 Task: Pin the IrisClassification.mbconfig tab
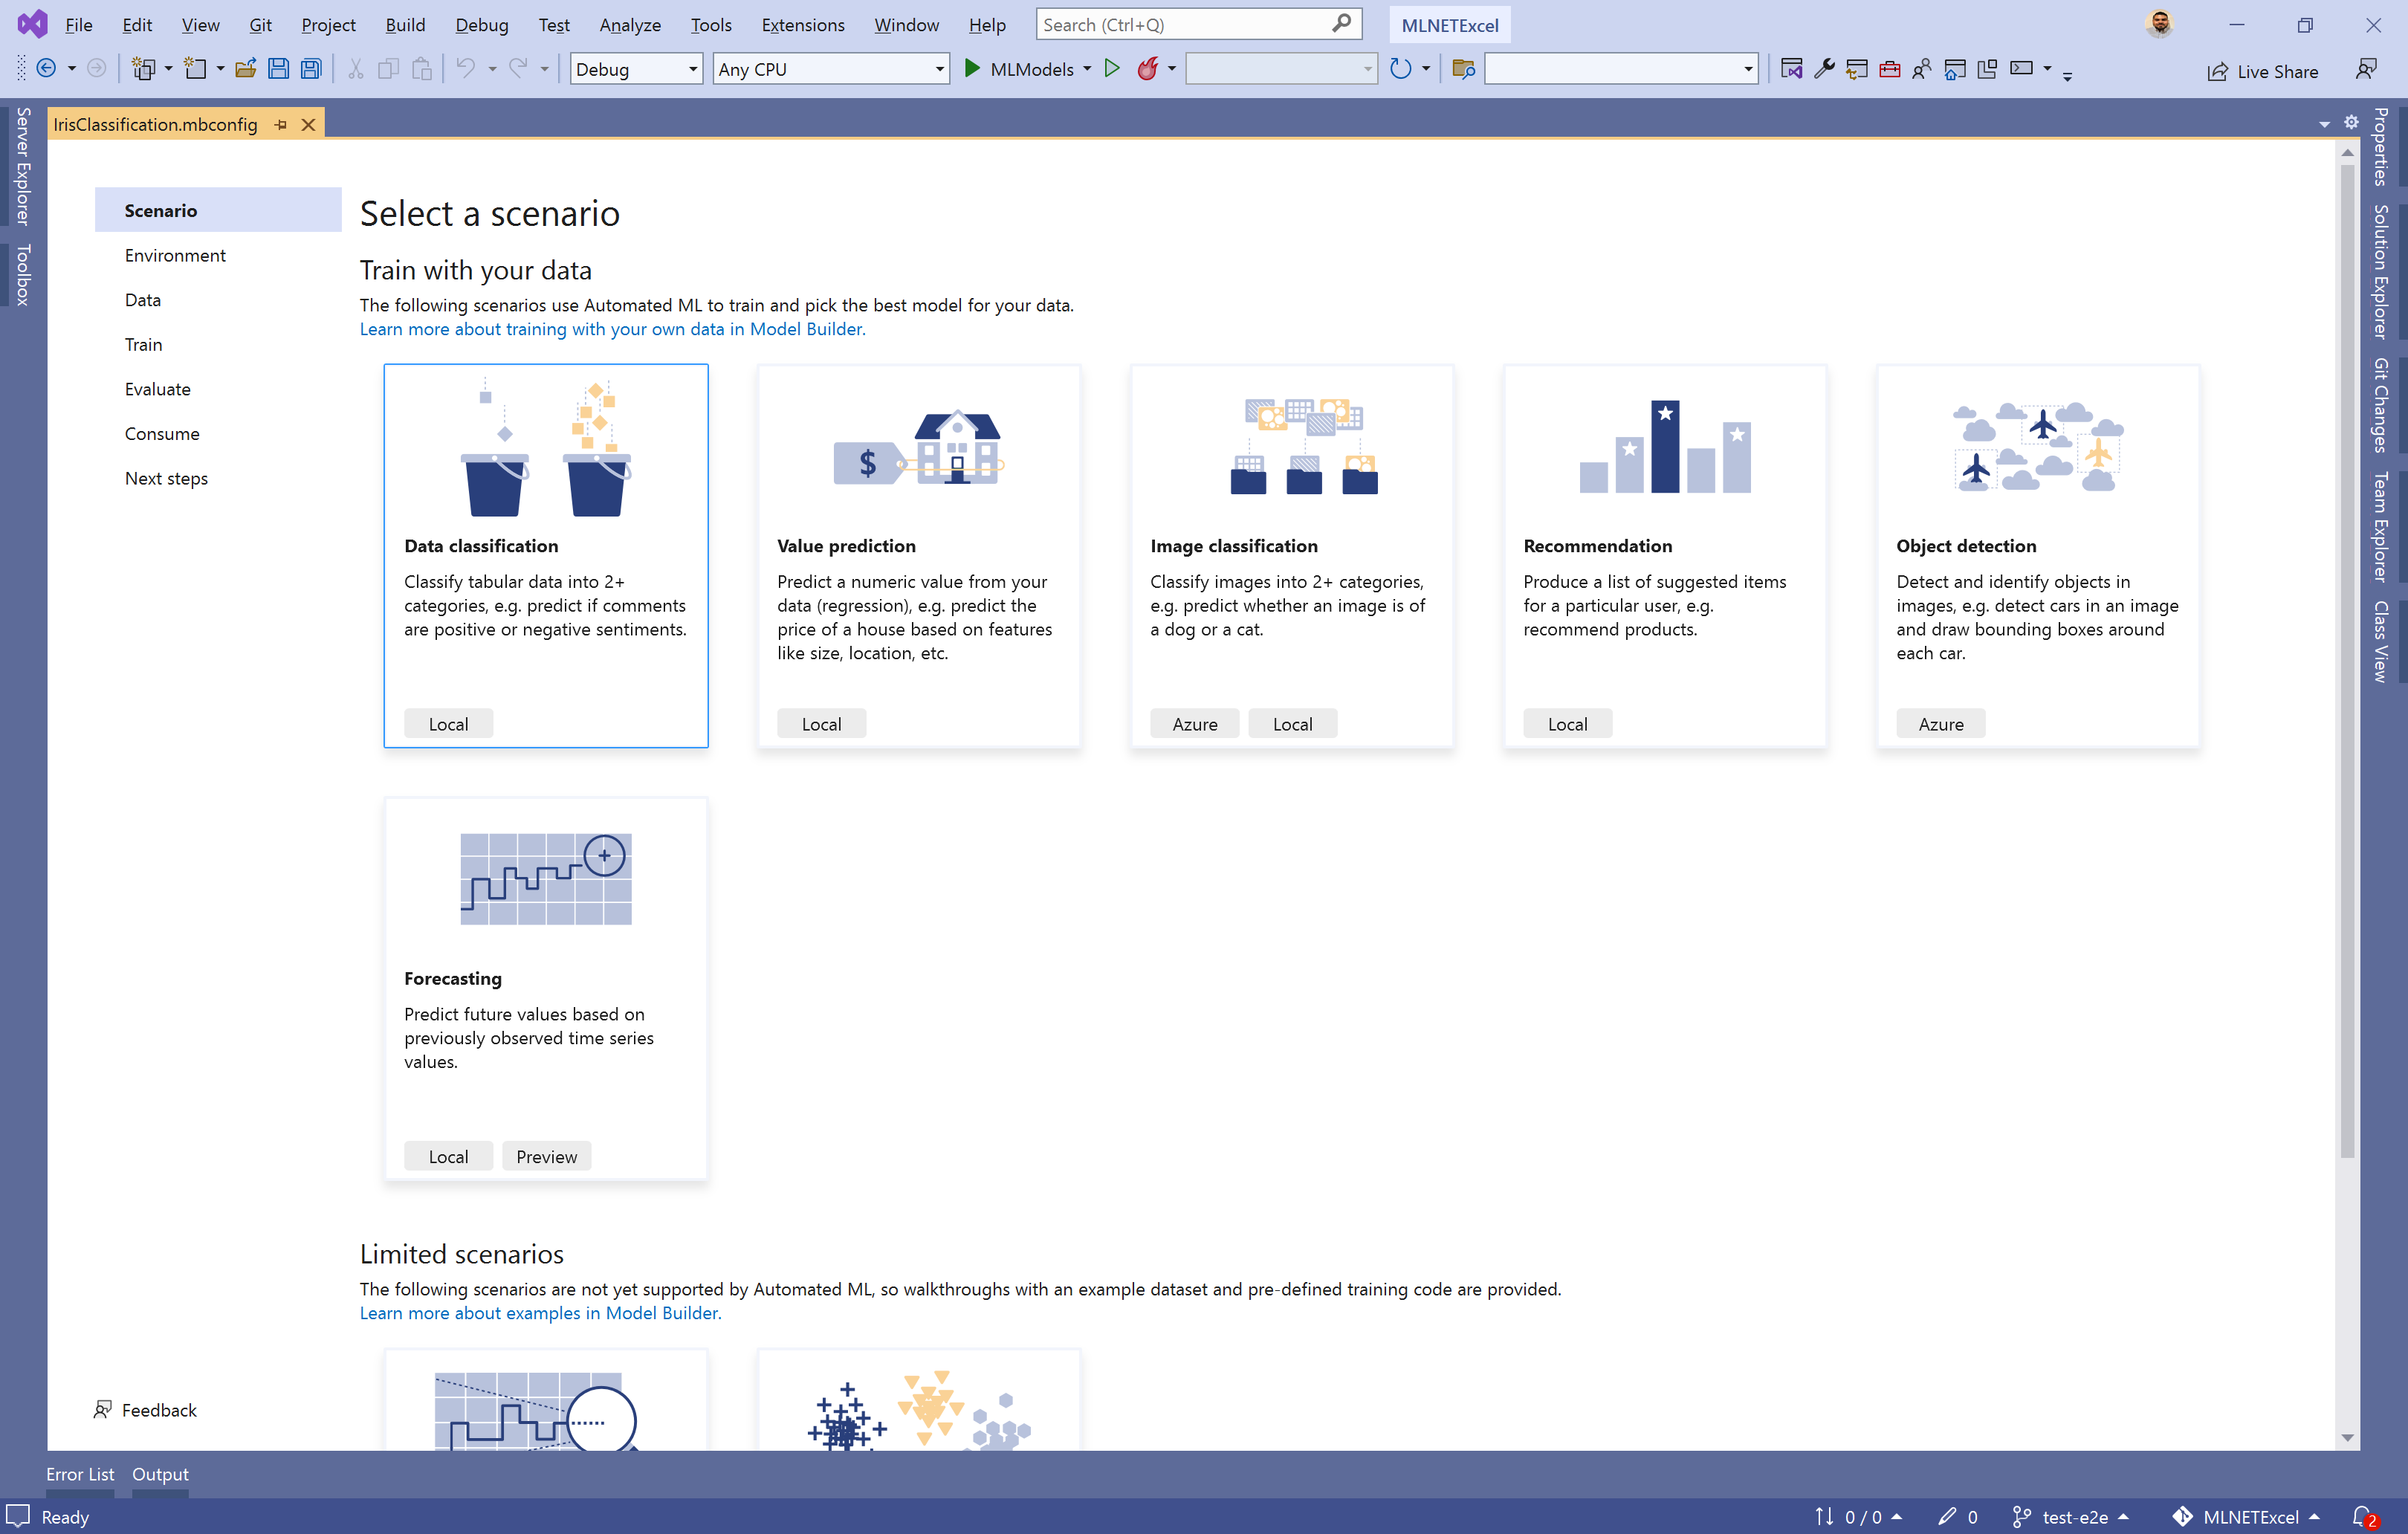[280, 124]
